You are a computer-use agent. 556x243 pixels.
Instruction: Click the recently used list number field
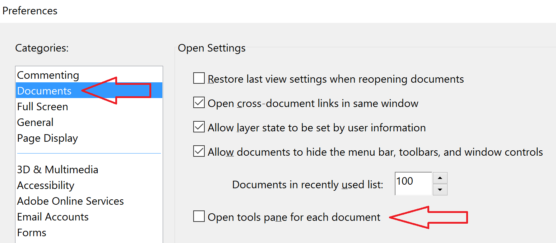click(413, 184)
